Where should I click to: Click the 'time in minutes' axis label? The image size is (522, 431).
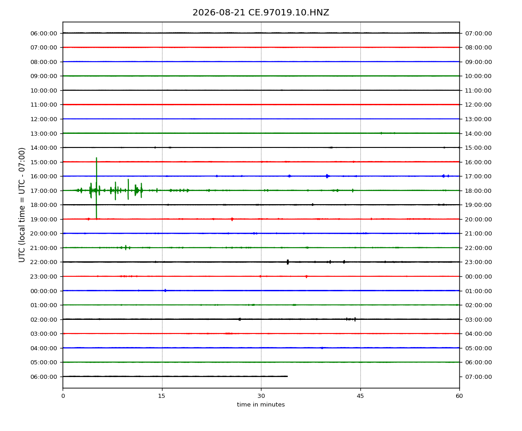click(x=261, y=405)
